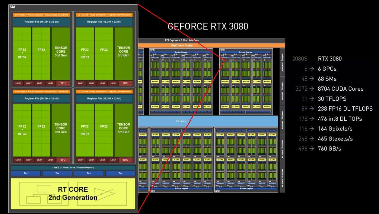Select the 6 GPCs entry

327,69
